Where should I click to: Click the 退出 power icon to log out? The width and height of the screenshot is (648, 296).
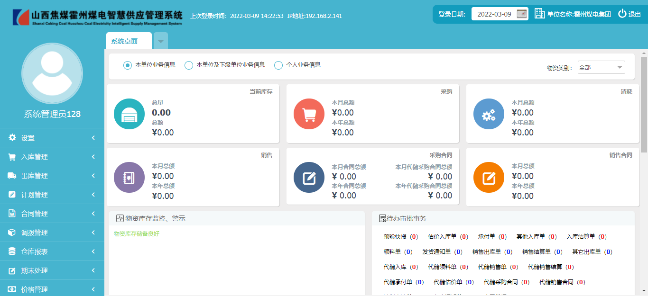point(623,13)
